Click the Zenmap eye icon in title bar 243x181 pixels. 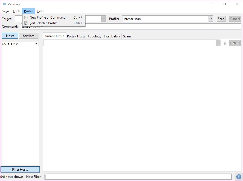(x=5, y=4)
